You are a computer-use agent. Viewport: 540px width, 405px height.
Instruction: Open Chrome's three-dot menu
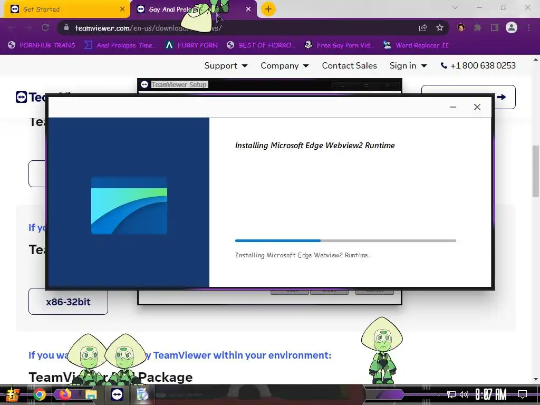[x=528, y=27]
